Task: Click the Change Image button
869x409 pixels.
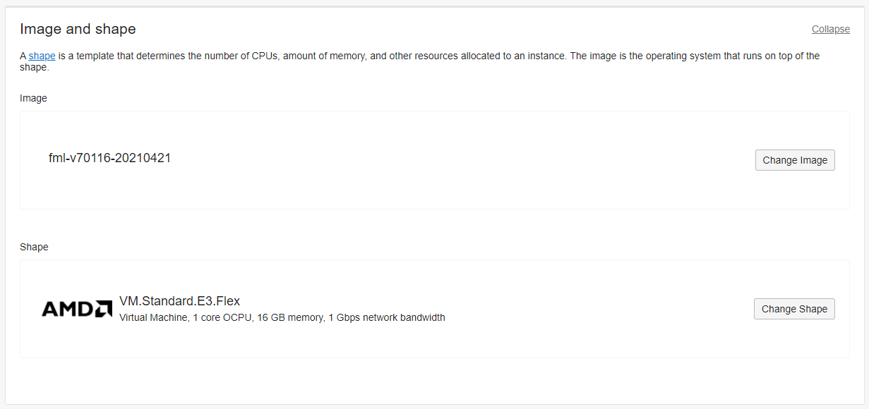Action: click(x=795, y=160)
